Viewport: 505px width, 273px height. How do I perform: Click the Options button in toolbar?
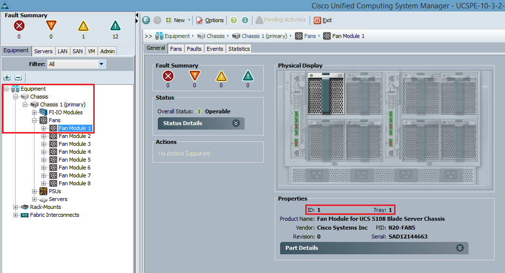tap(210, 20)
